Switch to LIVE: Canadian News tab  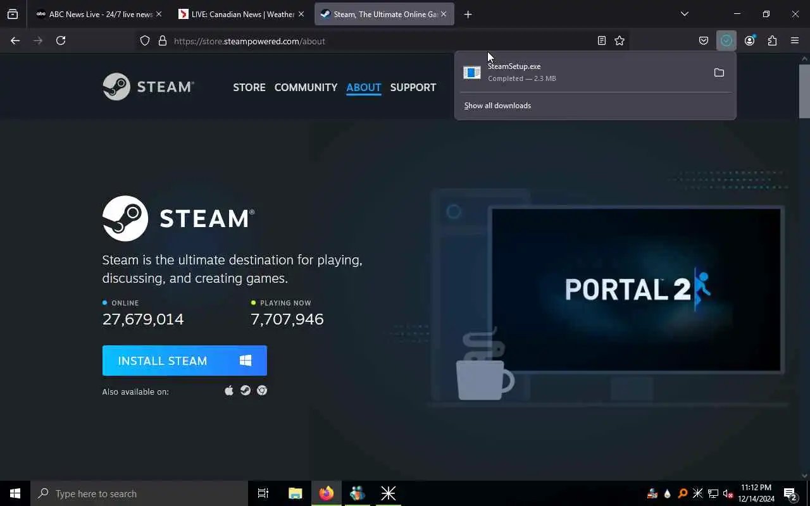(241, 14)
